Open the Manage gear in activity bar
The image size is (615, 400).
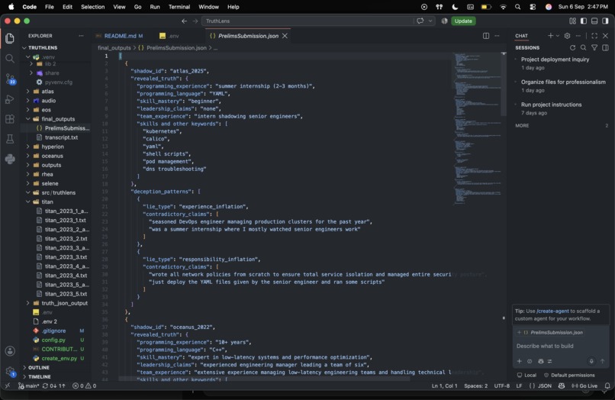pyautogui.click(x=10, y=371)
